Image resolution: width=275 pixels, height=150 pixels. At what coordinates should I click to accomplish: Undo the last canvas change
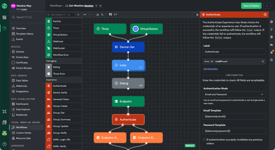coord(85,15)
